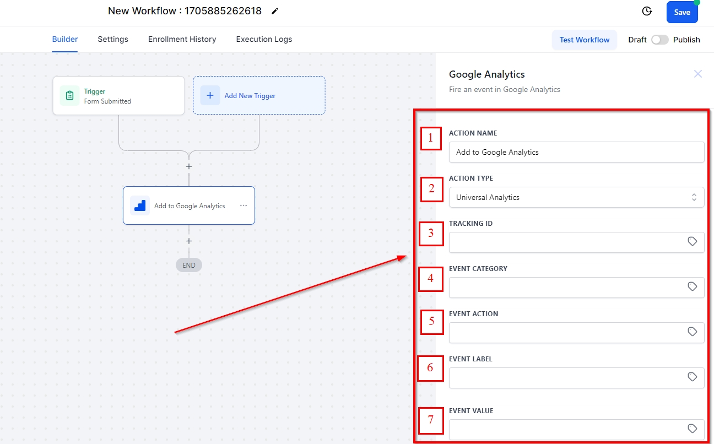
Task: Open the version history clock icon
Action: (647, 12)
